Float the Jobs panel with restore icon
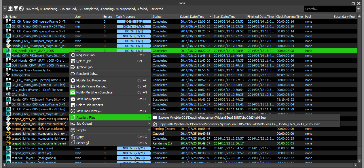This screenshot has height=168, width=364. click(353, 3)
